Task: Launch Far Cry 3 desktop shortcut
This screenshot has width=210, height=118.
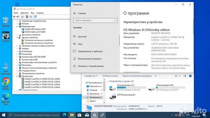Action: [6, 37]
